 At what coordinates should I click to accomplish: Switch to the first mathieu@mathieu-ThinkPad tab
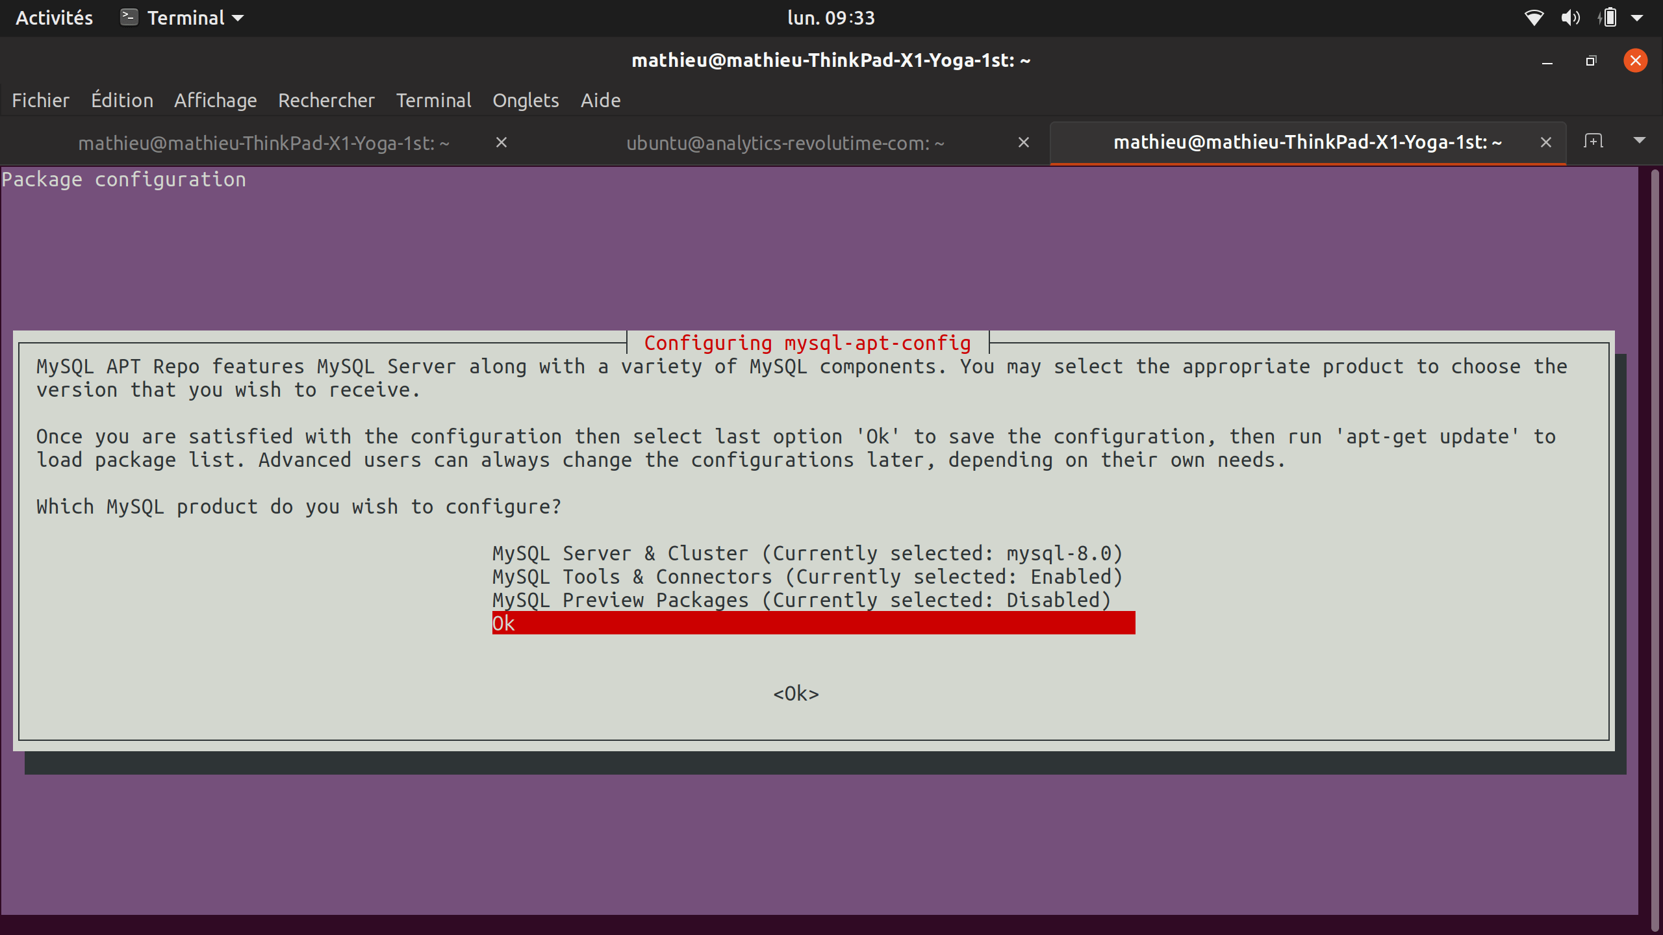click(x=263, y=143)
